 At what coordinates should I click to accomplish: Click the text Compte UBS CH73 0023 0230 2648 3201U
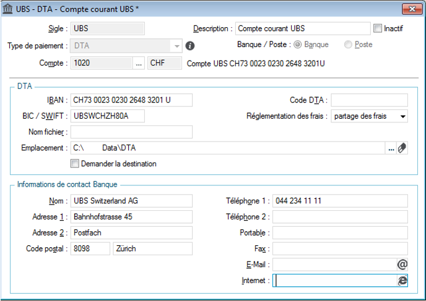pyautogui.click(x=256, y=64)
